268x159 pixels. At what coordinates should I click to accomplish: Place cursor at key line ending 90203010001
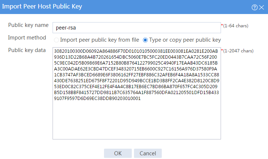[x=97, y=98]
